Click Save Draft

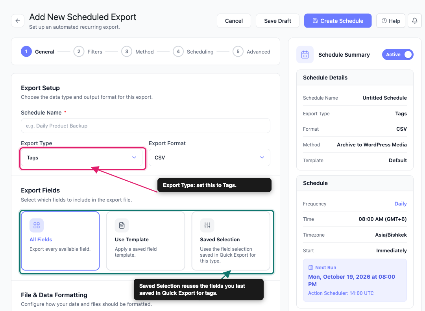click(x=277, y=21)
